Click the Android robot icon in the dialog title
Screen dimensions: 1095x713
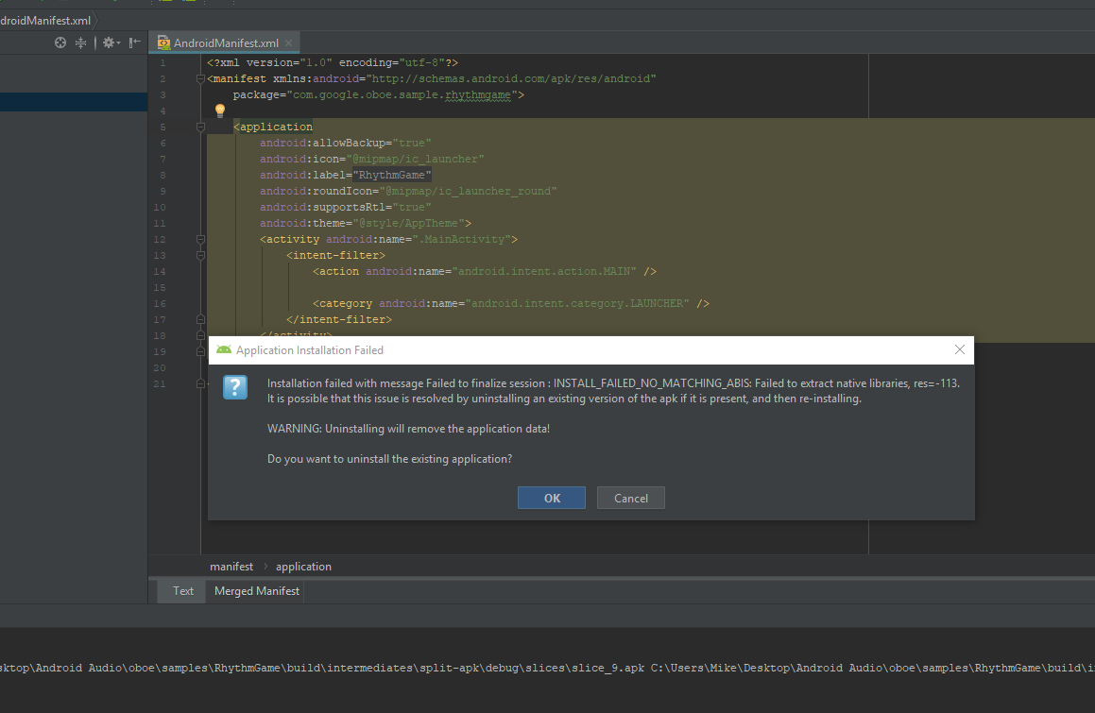pos(223,349)
